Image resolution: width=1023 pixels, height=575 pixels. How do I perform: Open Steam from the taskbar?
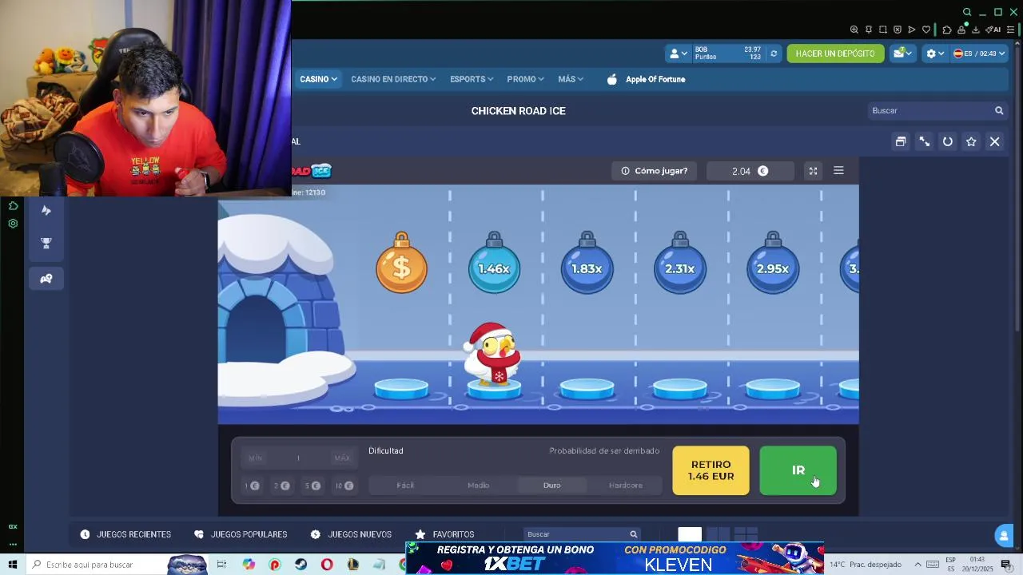tap(301, 565)
